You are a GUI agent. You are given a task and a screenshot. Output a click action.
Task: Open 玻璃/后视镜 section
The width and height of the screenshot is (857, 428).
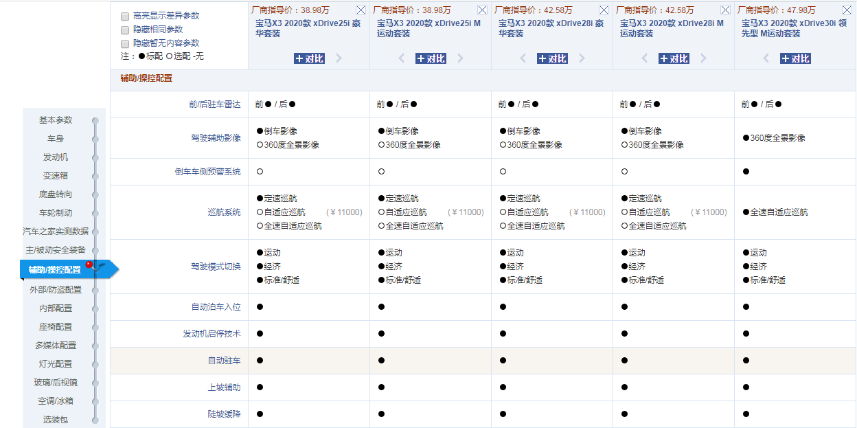point(56,383)
